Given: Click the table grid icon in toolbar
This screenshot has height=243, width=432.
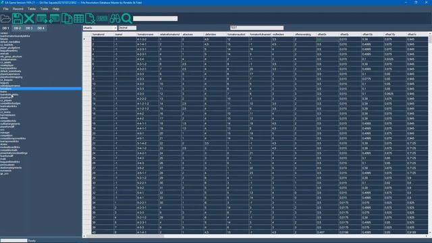Looking at the screenshot, I should coord(78,18).
